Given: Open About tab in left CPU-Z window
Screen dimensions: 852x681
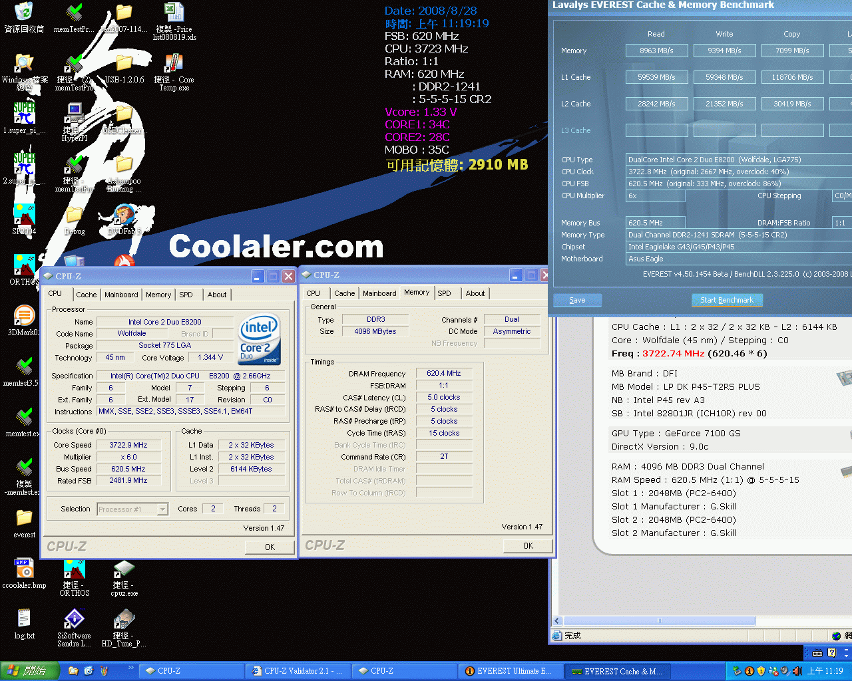Looking at the screenshot, I should point(217,295).
